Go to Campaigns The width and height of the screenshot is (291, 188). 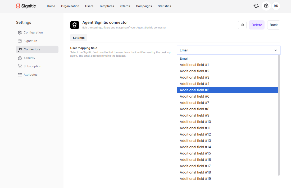(144, 6)
